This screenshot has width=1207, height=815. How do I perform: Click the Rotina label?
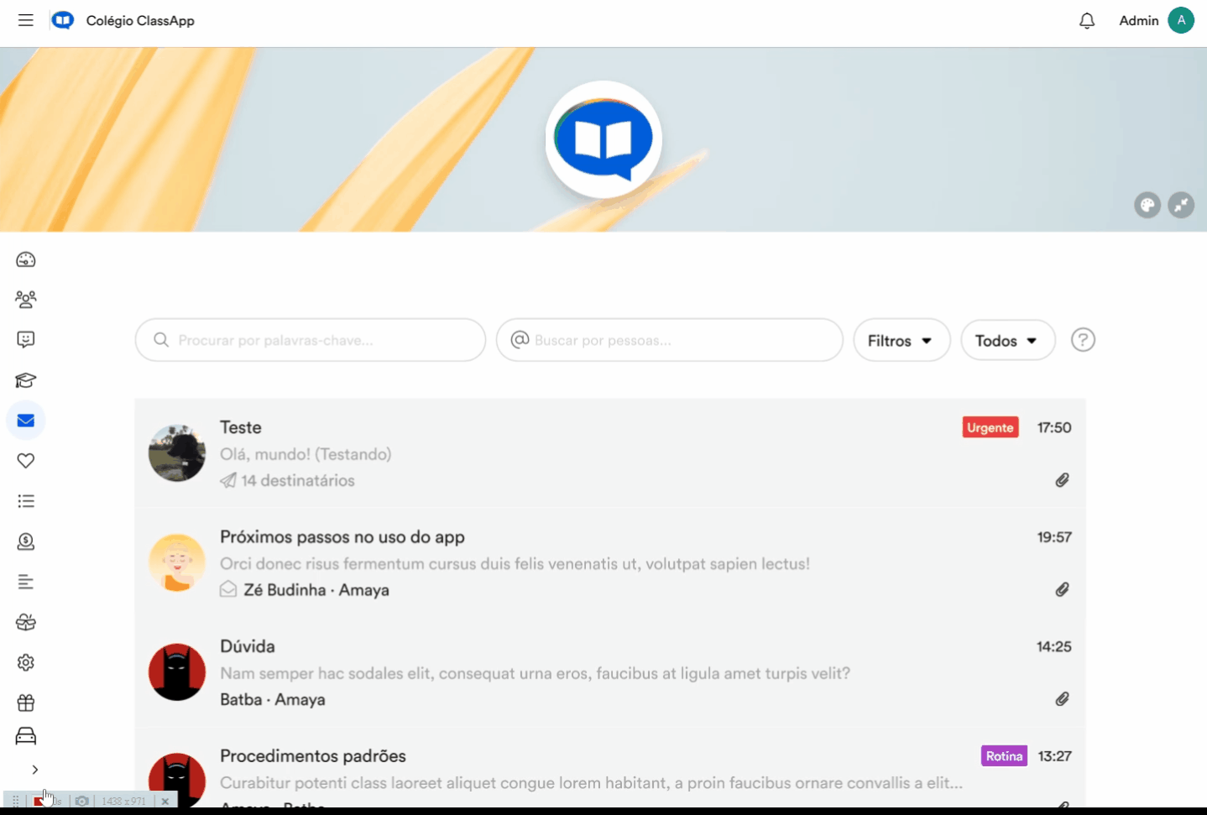click(x=1004, y=755)
